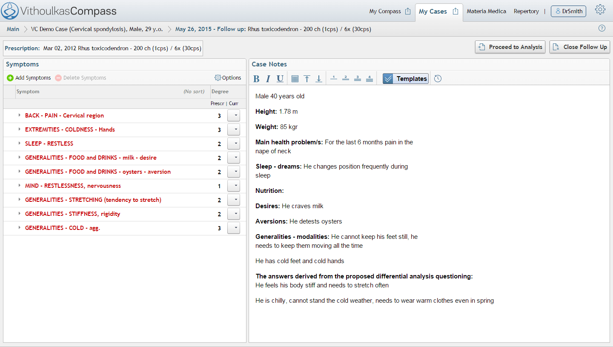Open current degree dropdown for SLEEP - RESTLESS
Viewport: 613px width, 347px height.
[x=234, y=144]
